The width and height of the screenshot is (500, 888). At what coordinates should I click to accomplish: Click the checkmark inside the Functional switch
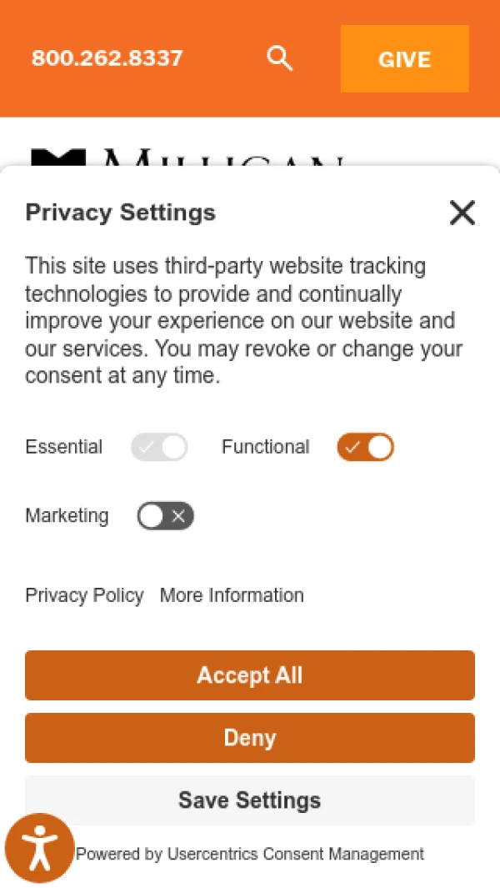click(353, 447)
